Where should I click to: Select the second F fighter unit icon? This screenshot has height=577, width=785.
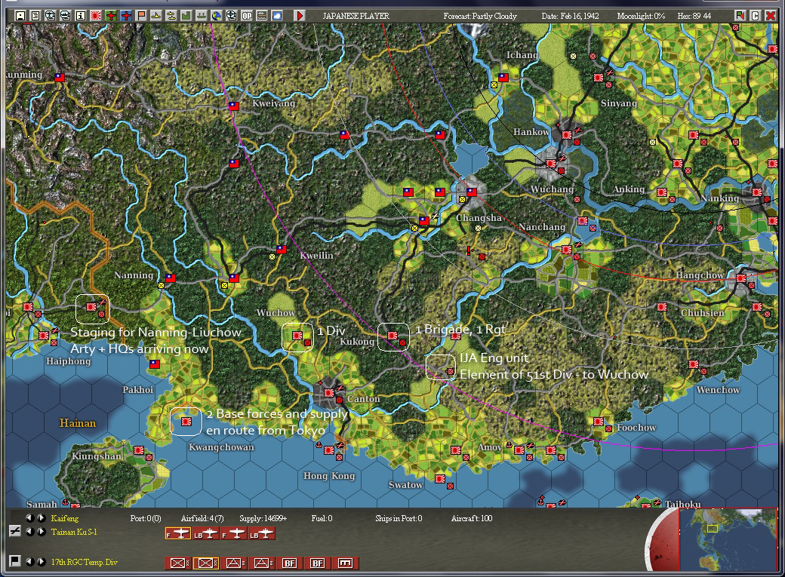pyautogui.click(x=234, y=534)
